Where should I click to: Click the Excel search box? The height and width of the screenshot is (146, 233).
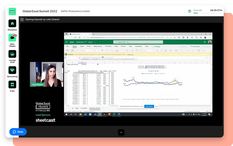click(138, 42)
